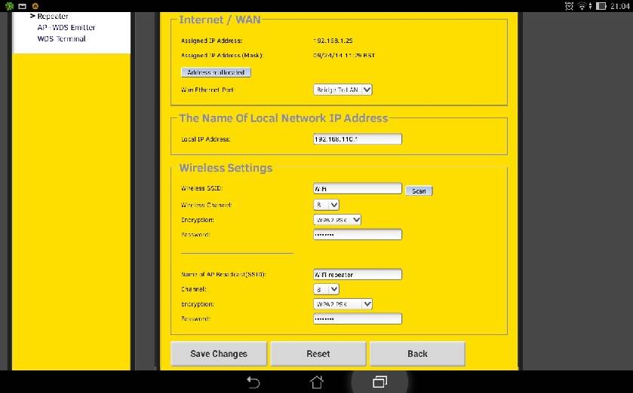Open the AP broadcast Channel dropdown
The image size is (633, 393).
coord(326,289)
